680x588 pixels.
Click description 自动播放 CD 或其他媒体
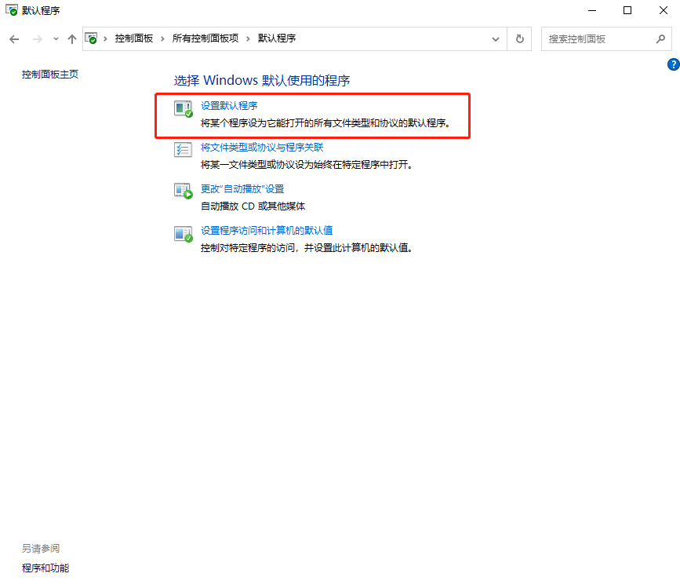(253, 206)
